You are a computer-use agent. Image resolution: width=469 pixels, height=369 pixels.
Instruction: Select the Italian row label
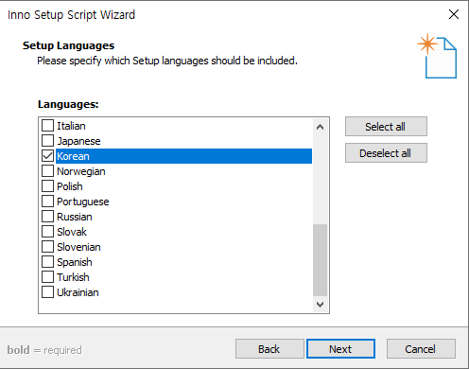71,126
